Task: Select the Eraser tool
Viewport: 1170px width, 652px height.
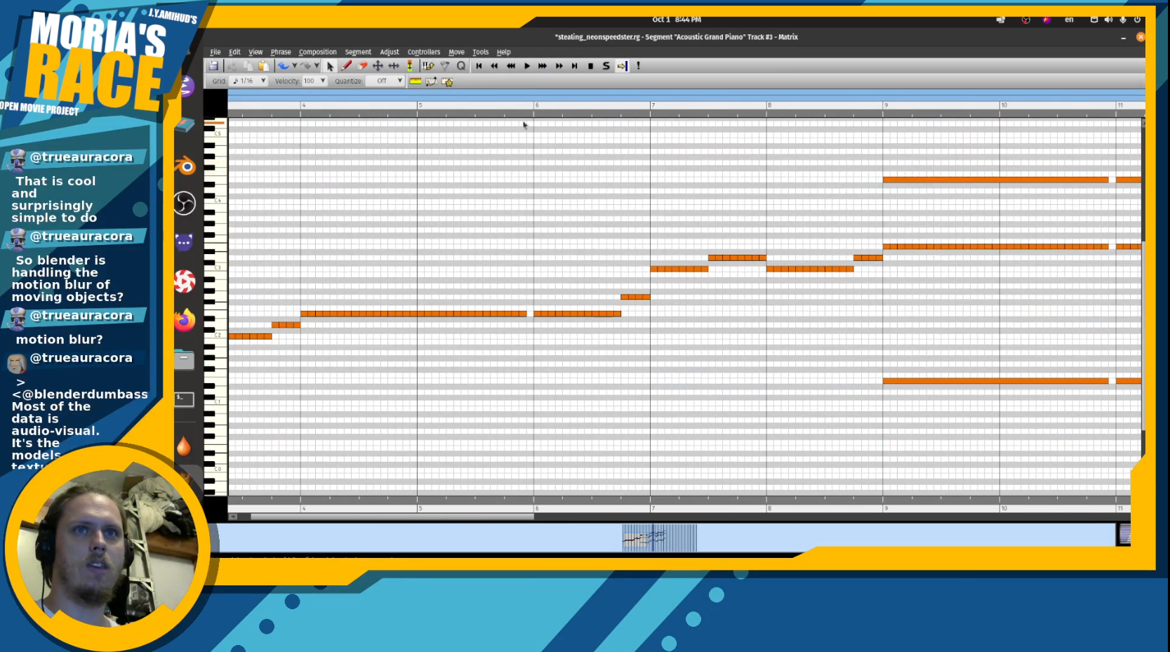Action: [362, 66]
